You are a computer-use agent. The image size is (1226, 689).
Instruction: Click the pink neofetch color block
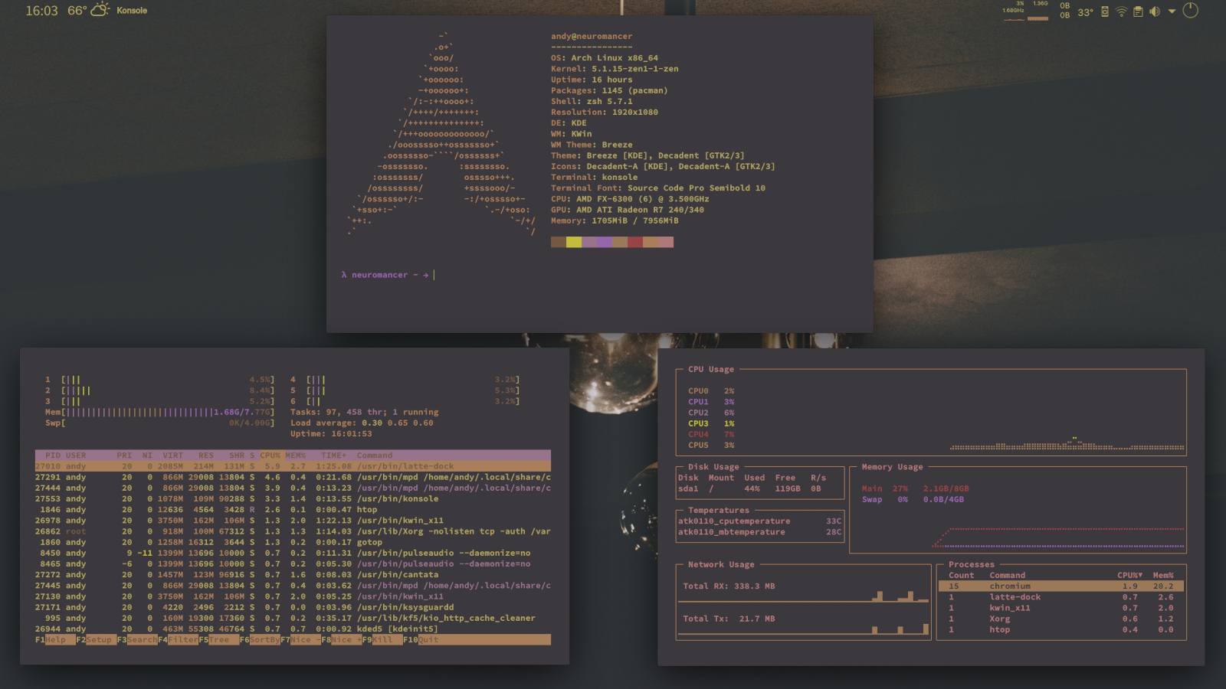[x=666, y=242]
